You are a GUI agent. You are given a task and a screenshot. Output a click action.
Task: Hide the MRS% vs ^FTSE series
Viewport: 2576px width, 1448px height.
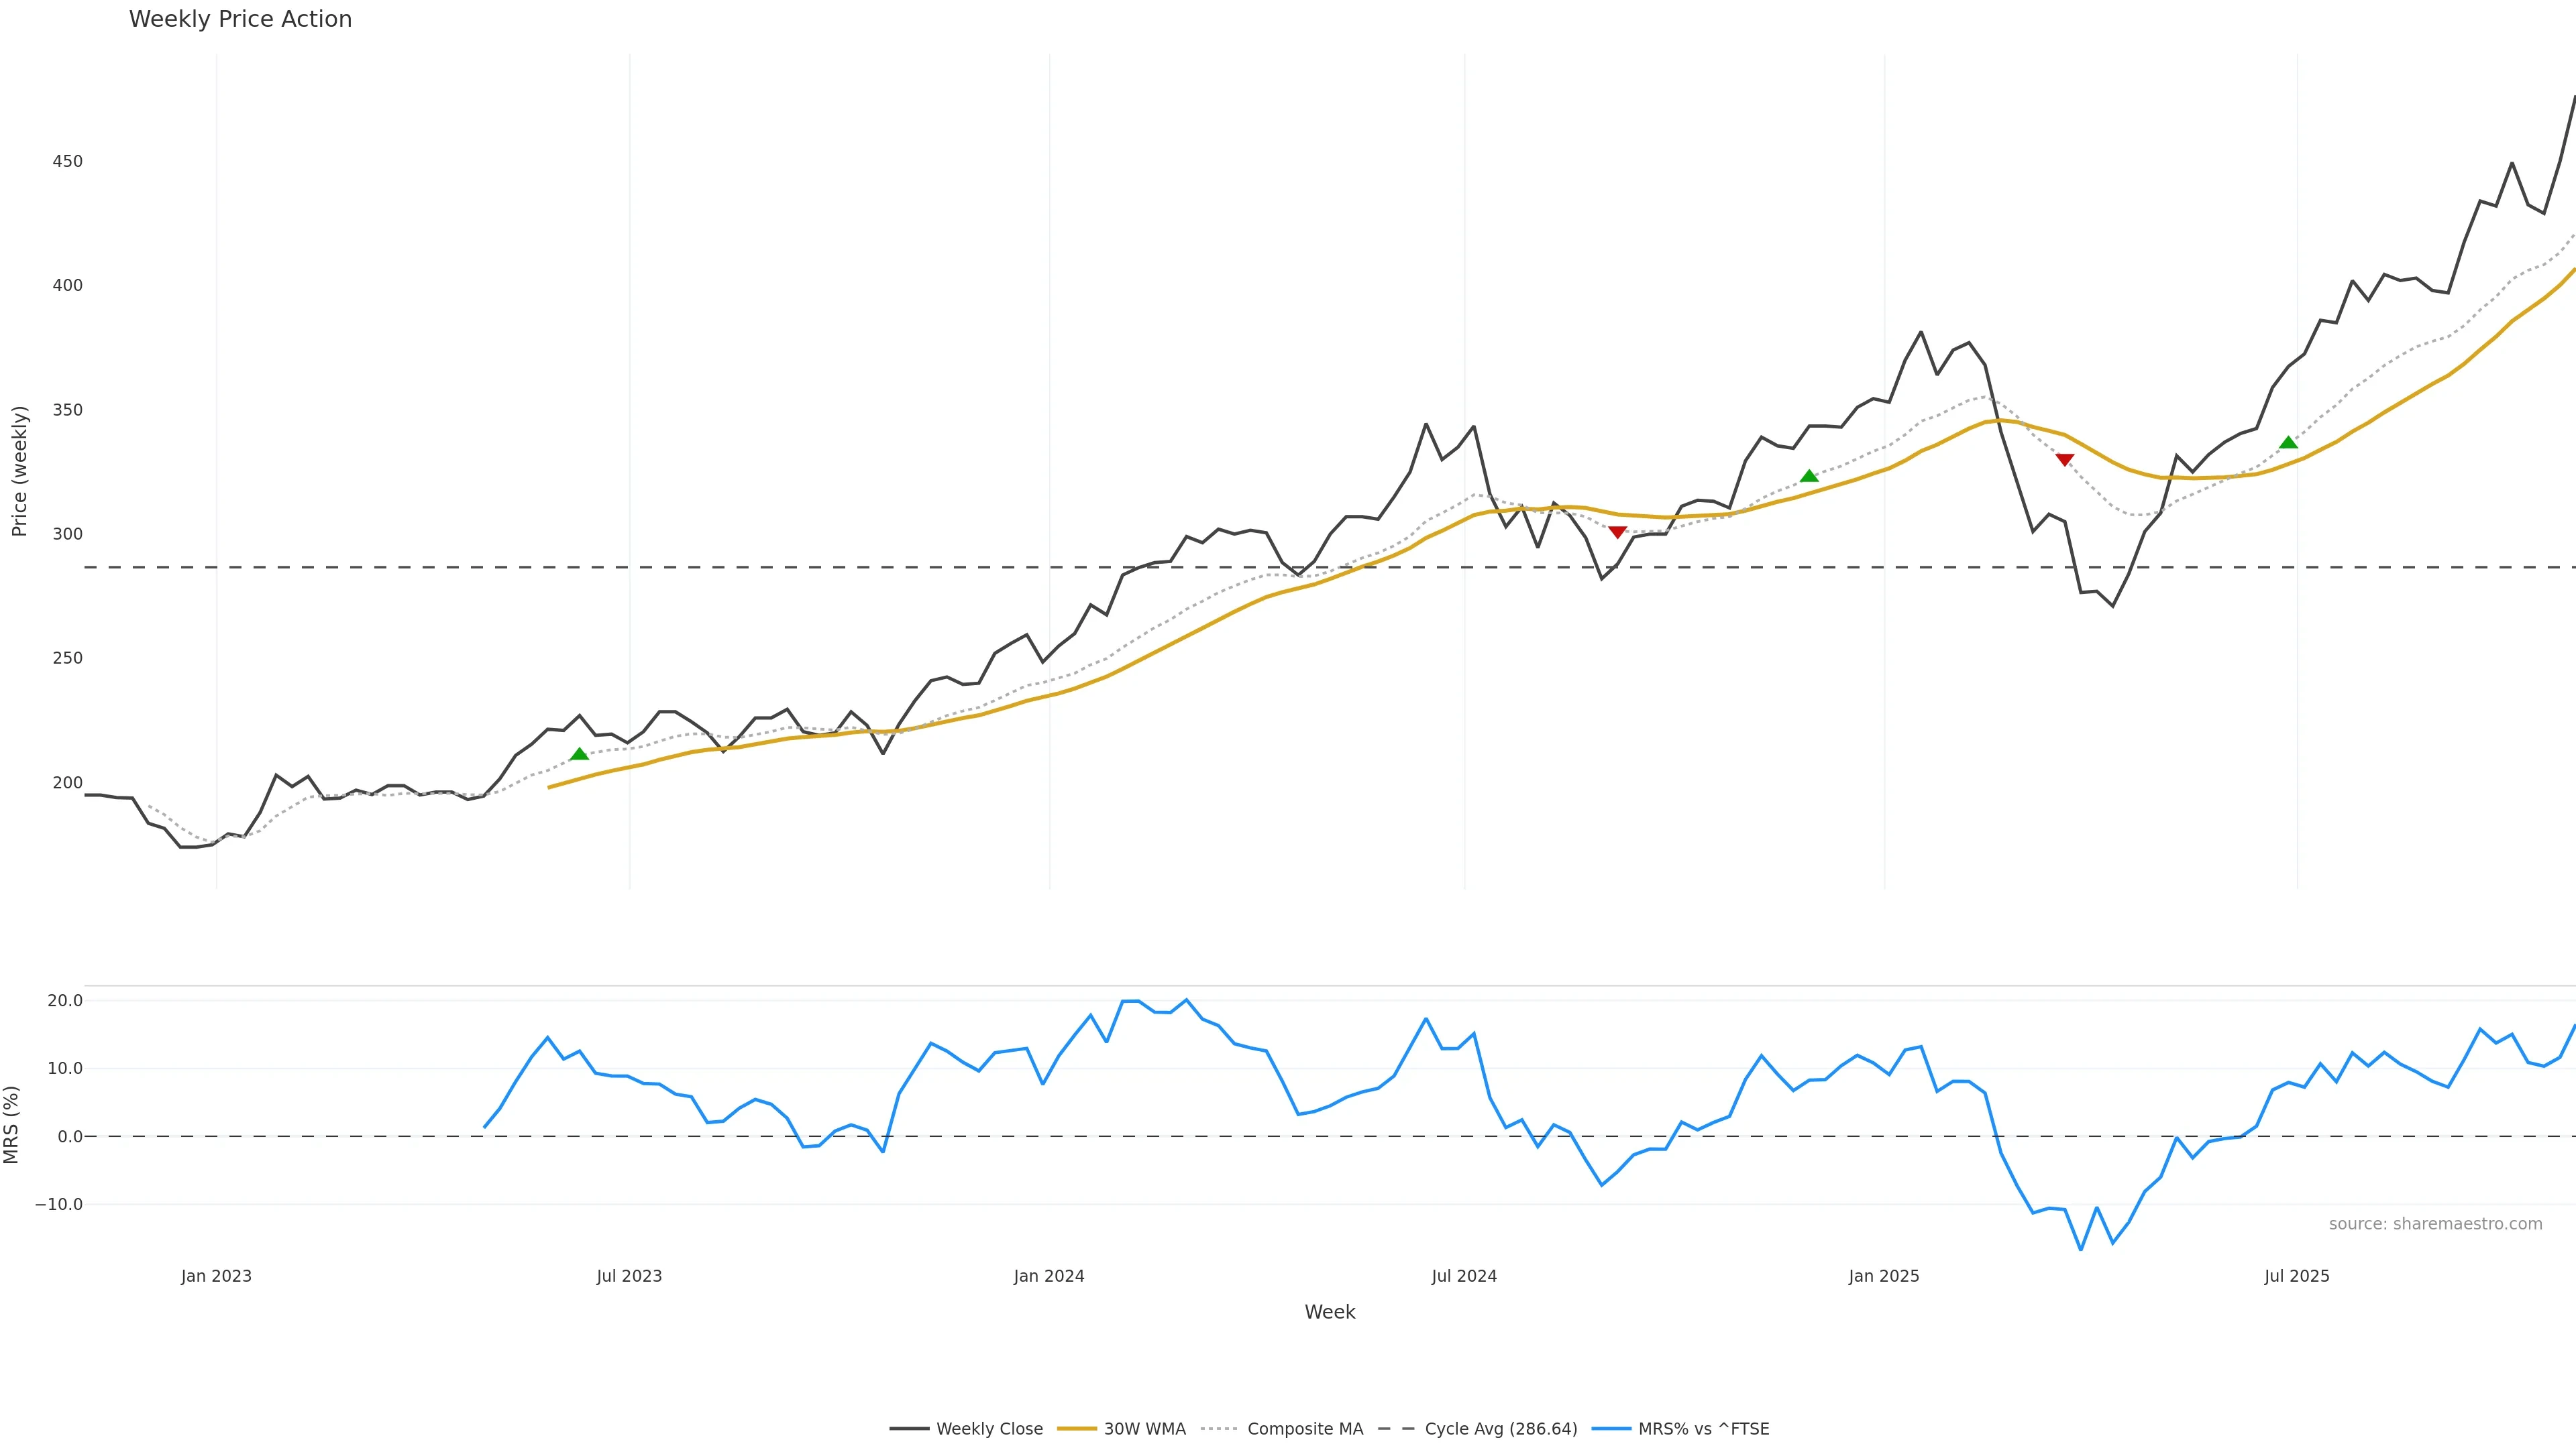(1703, 1429)
